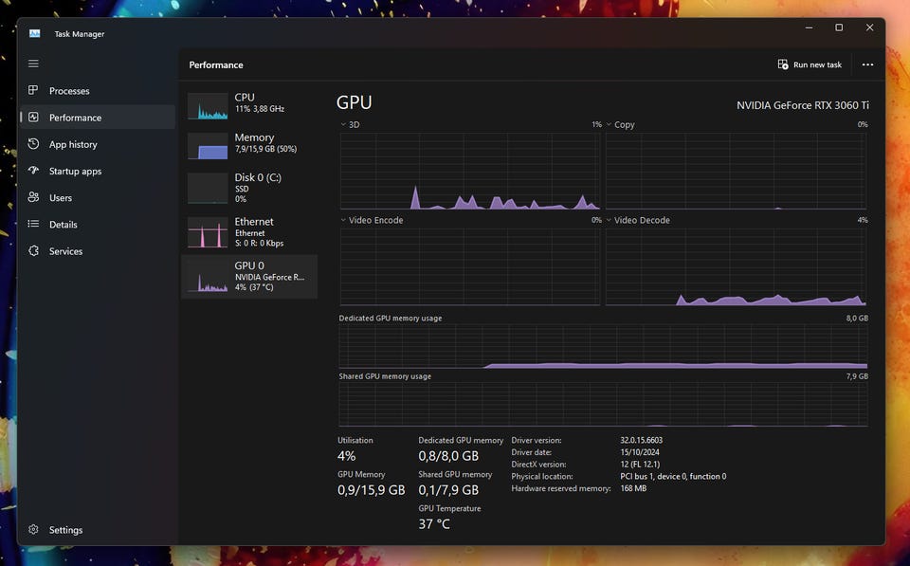This screenshot has height=566, width=910.
Task: Select the Memory usage mini graph
Action: 208,146
